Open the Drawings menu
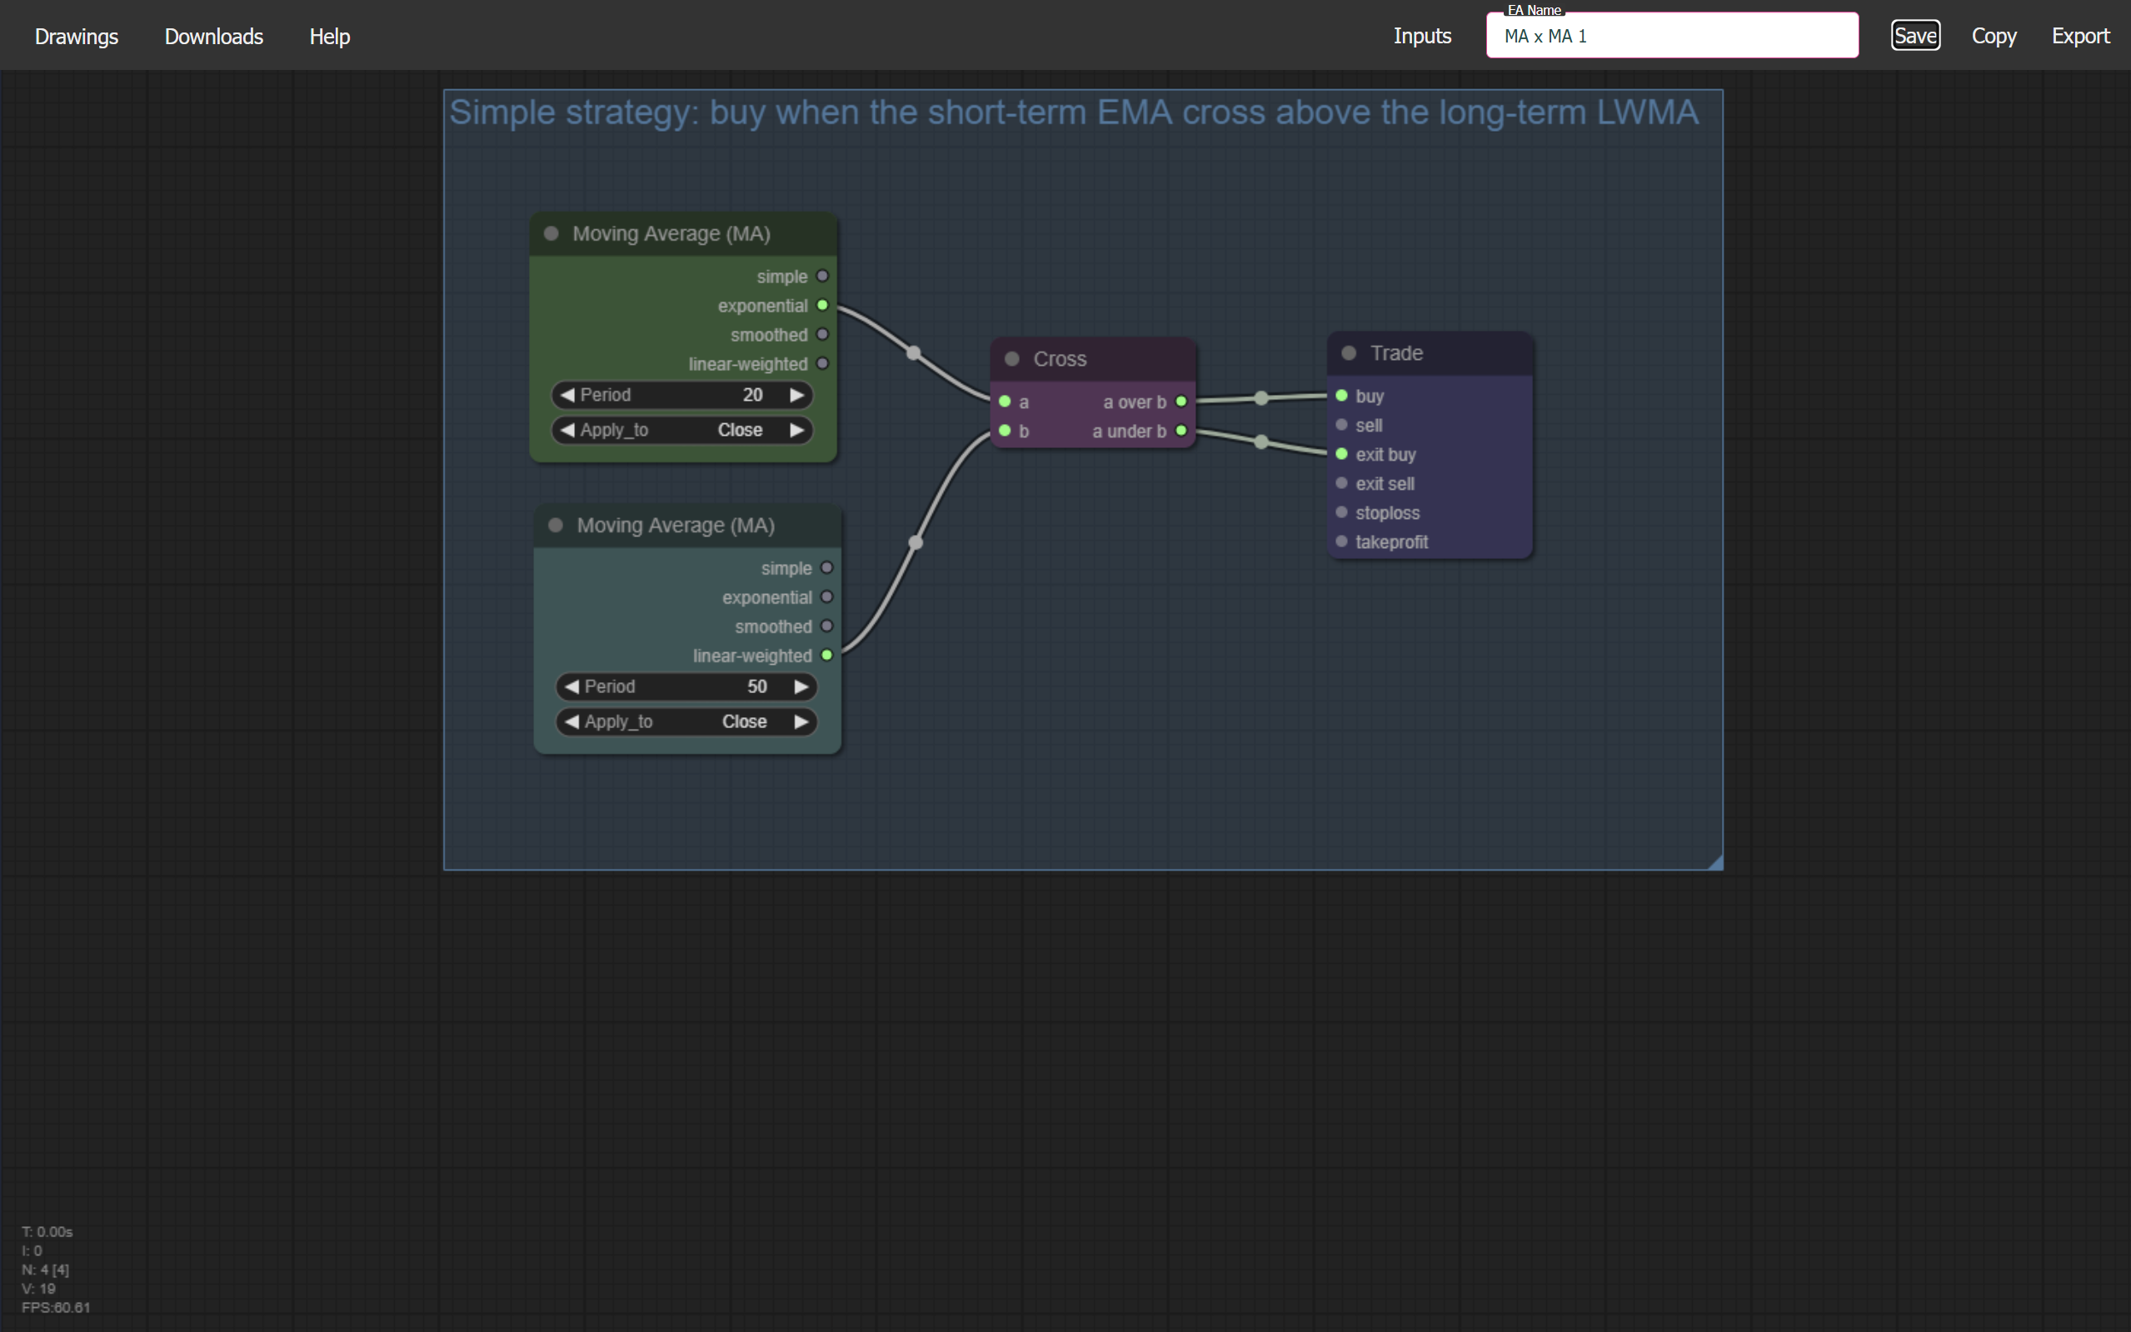The image size is (2131, 1332). (76, 36)
